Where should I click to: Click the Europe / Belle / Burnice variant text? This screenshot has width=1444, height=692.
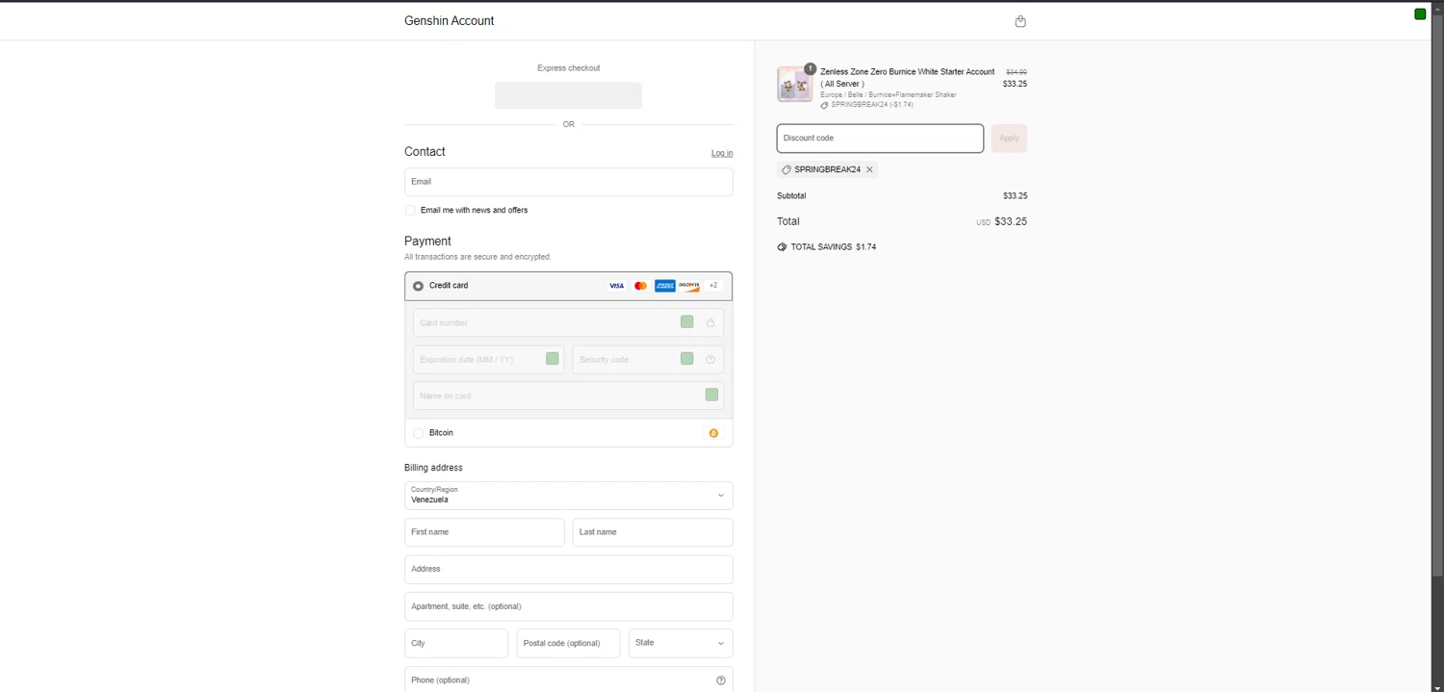tap(889, 95)
